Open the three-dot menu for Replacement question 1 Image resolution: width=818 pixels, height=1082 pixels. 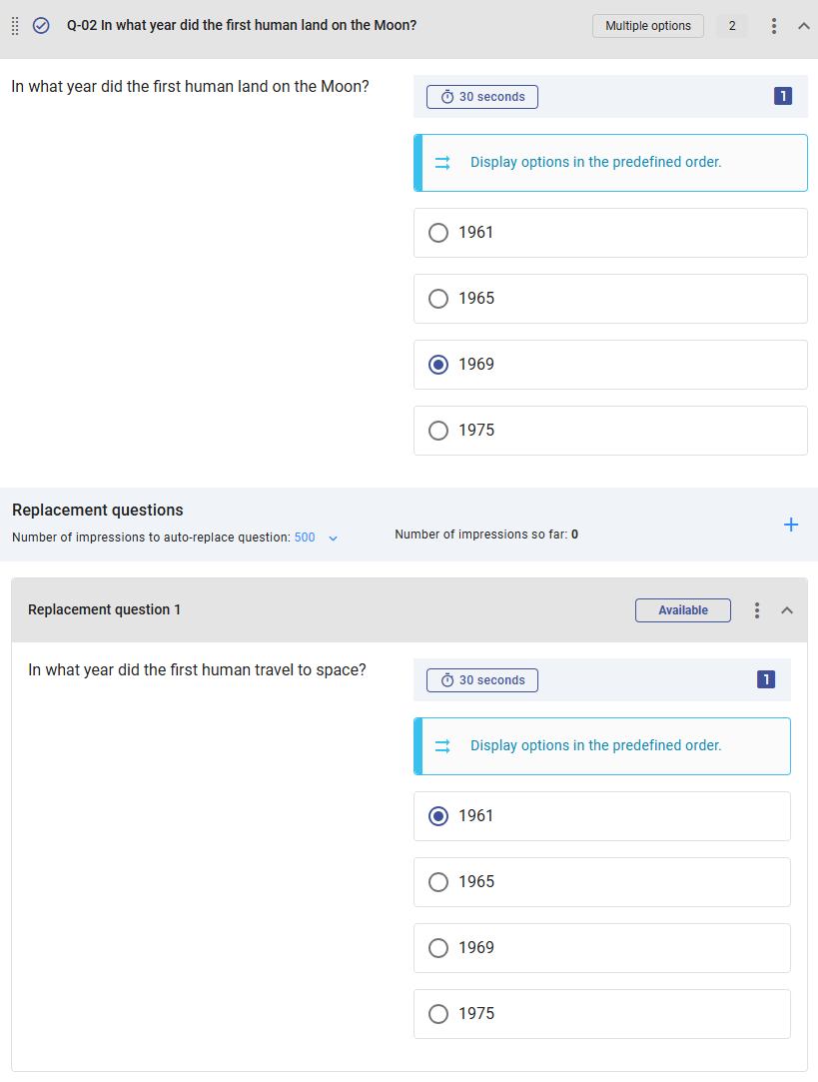756,609
